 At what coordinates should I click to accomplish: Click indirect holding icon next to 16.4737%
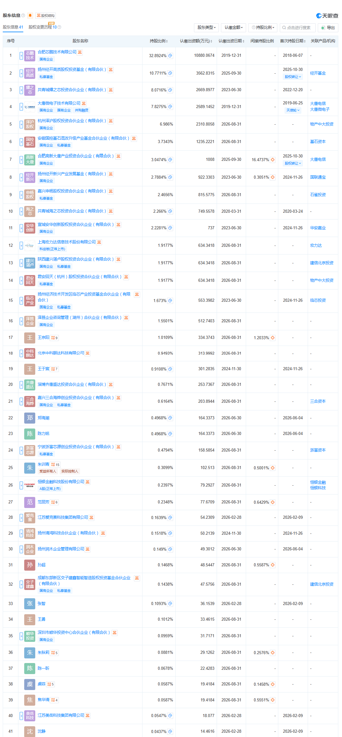click(x=273, y=160)
